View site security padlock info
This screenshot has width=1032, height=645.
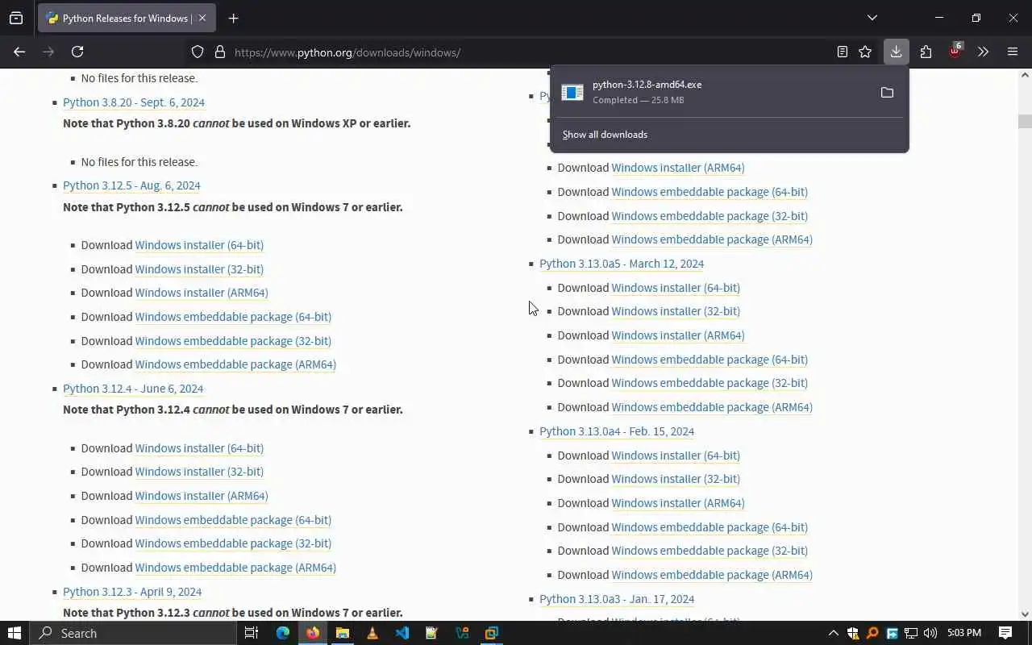pos(219,52)
